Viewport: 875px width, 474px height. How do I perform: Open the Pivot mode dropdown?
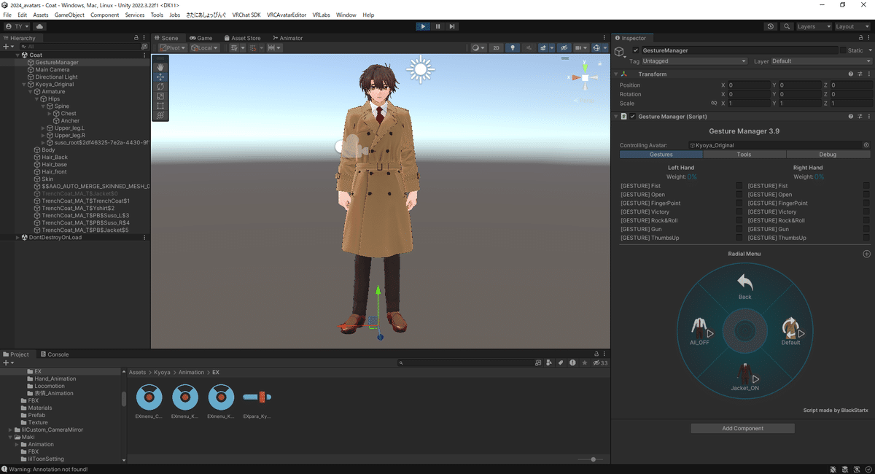tap(172, 47)
